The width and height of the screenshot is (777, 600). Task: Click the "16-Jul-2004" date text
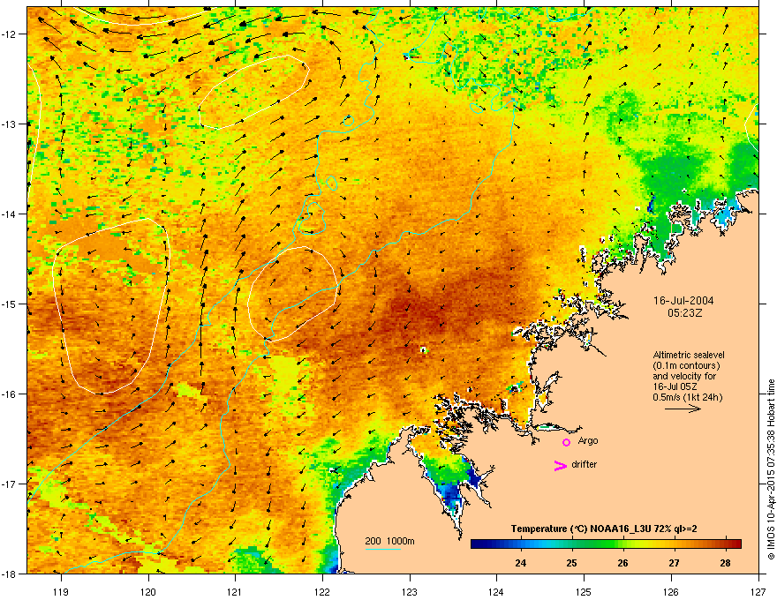(x=683, y=301)
